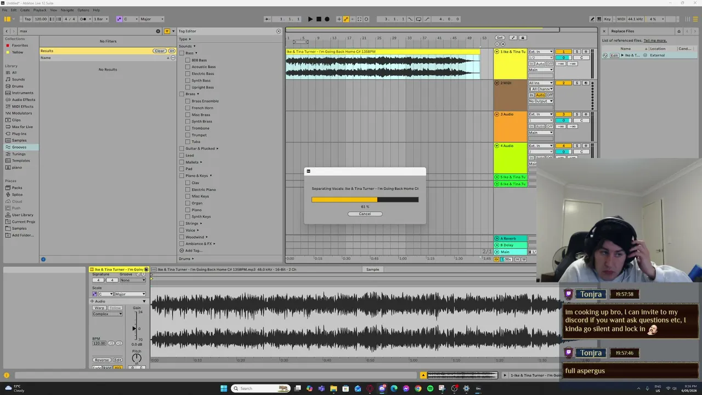702x395 pixels.
Task: Go back in browser history
Action: 7,31
